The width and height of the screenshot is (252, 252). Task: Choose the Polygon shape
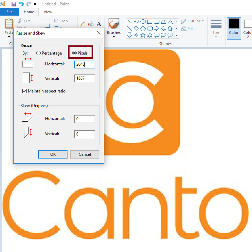pyautogui.click(x=163, y=22)
